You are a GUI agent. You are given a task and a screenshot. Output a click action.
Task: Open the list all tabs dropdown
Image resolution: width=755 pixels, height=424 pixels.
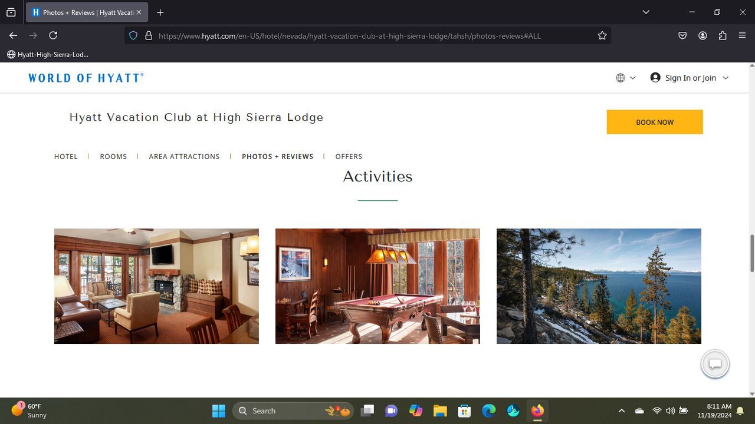click(646, 12)
